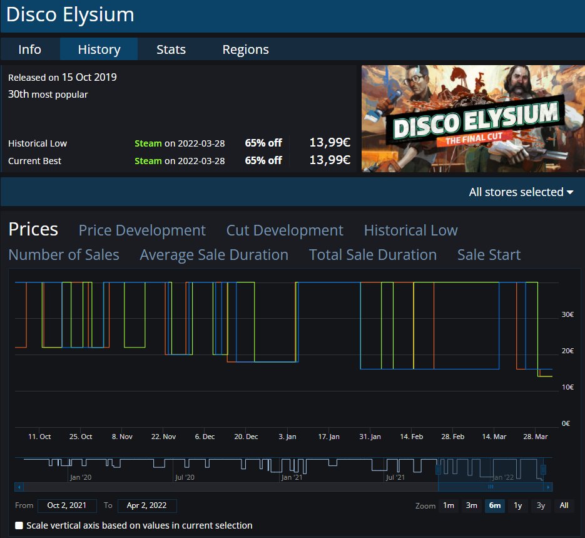Viewport: 585px width, 538px height.
Task: Set zoom to 1m
Action: (x=449, y=505)
